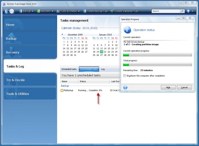Switch to the Scheduled tasks tab

(69, 69)
